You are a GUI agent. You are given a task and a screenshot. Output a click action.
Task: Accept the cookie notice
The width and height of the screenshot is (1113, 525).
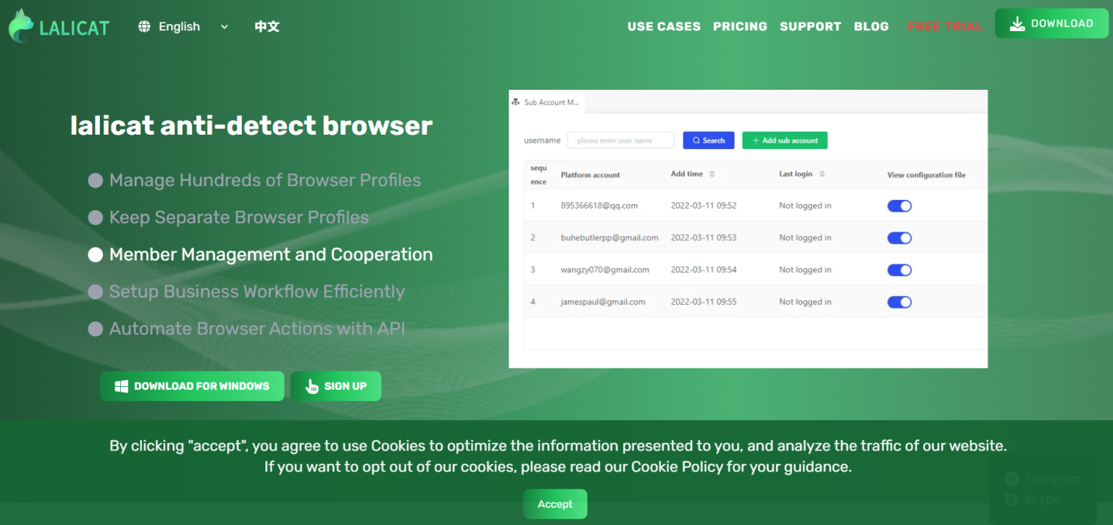pyautogui.click(x=555, y=504)
